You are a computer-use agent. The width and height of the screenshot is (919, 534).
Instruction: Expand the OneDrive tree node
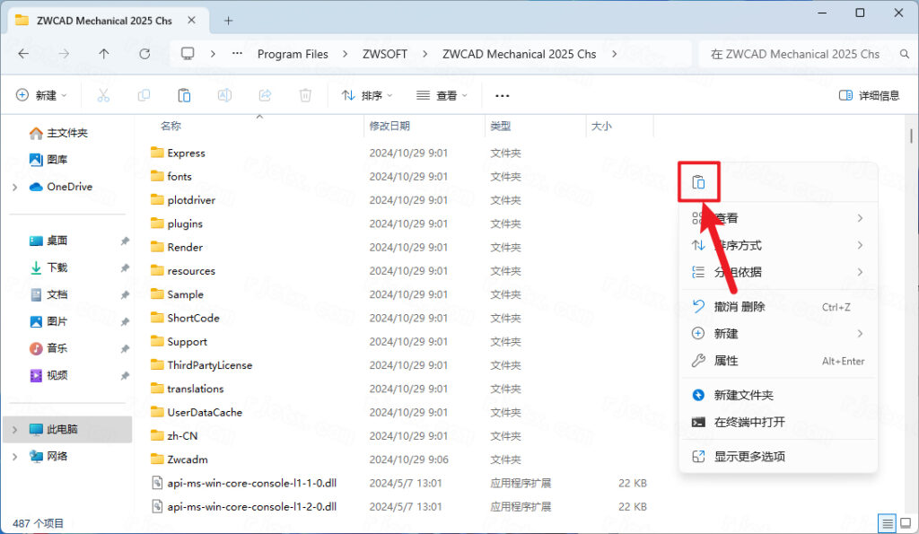click(14, 187)
